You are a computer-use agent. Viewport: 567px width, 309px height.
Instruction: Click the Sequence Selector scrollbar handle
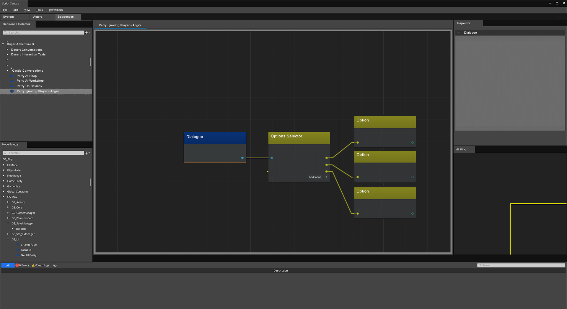pyautogui.click(x=90, y=62)
